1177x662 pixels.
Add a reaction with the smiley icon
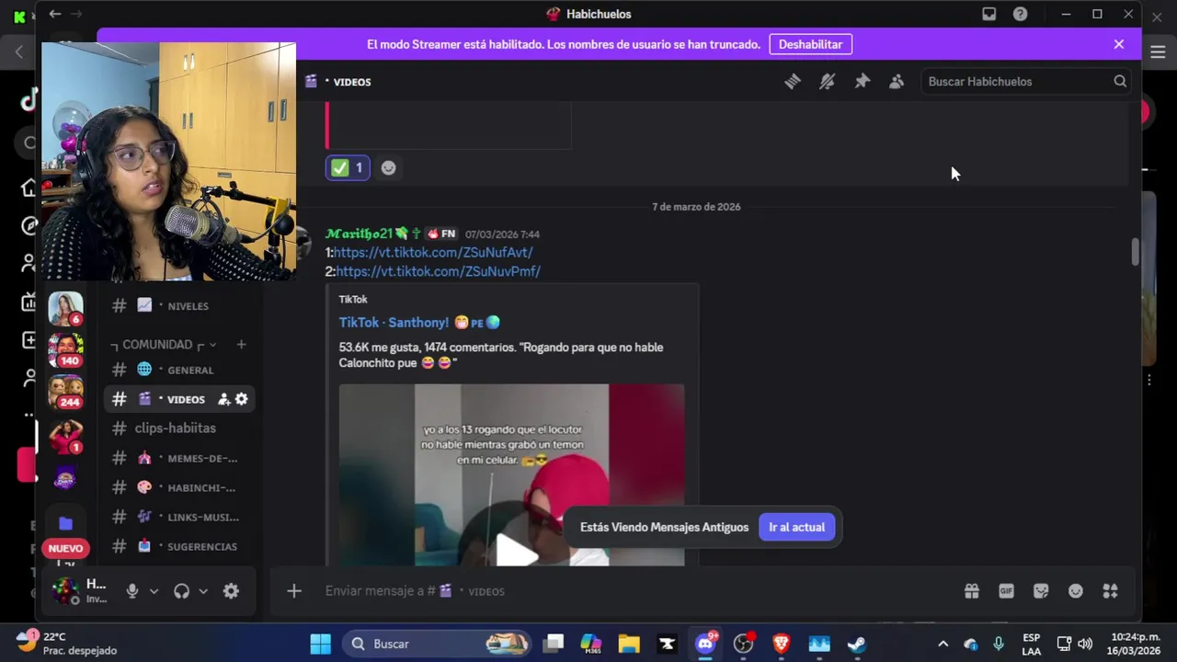point(388,167)
